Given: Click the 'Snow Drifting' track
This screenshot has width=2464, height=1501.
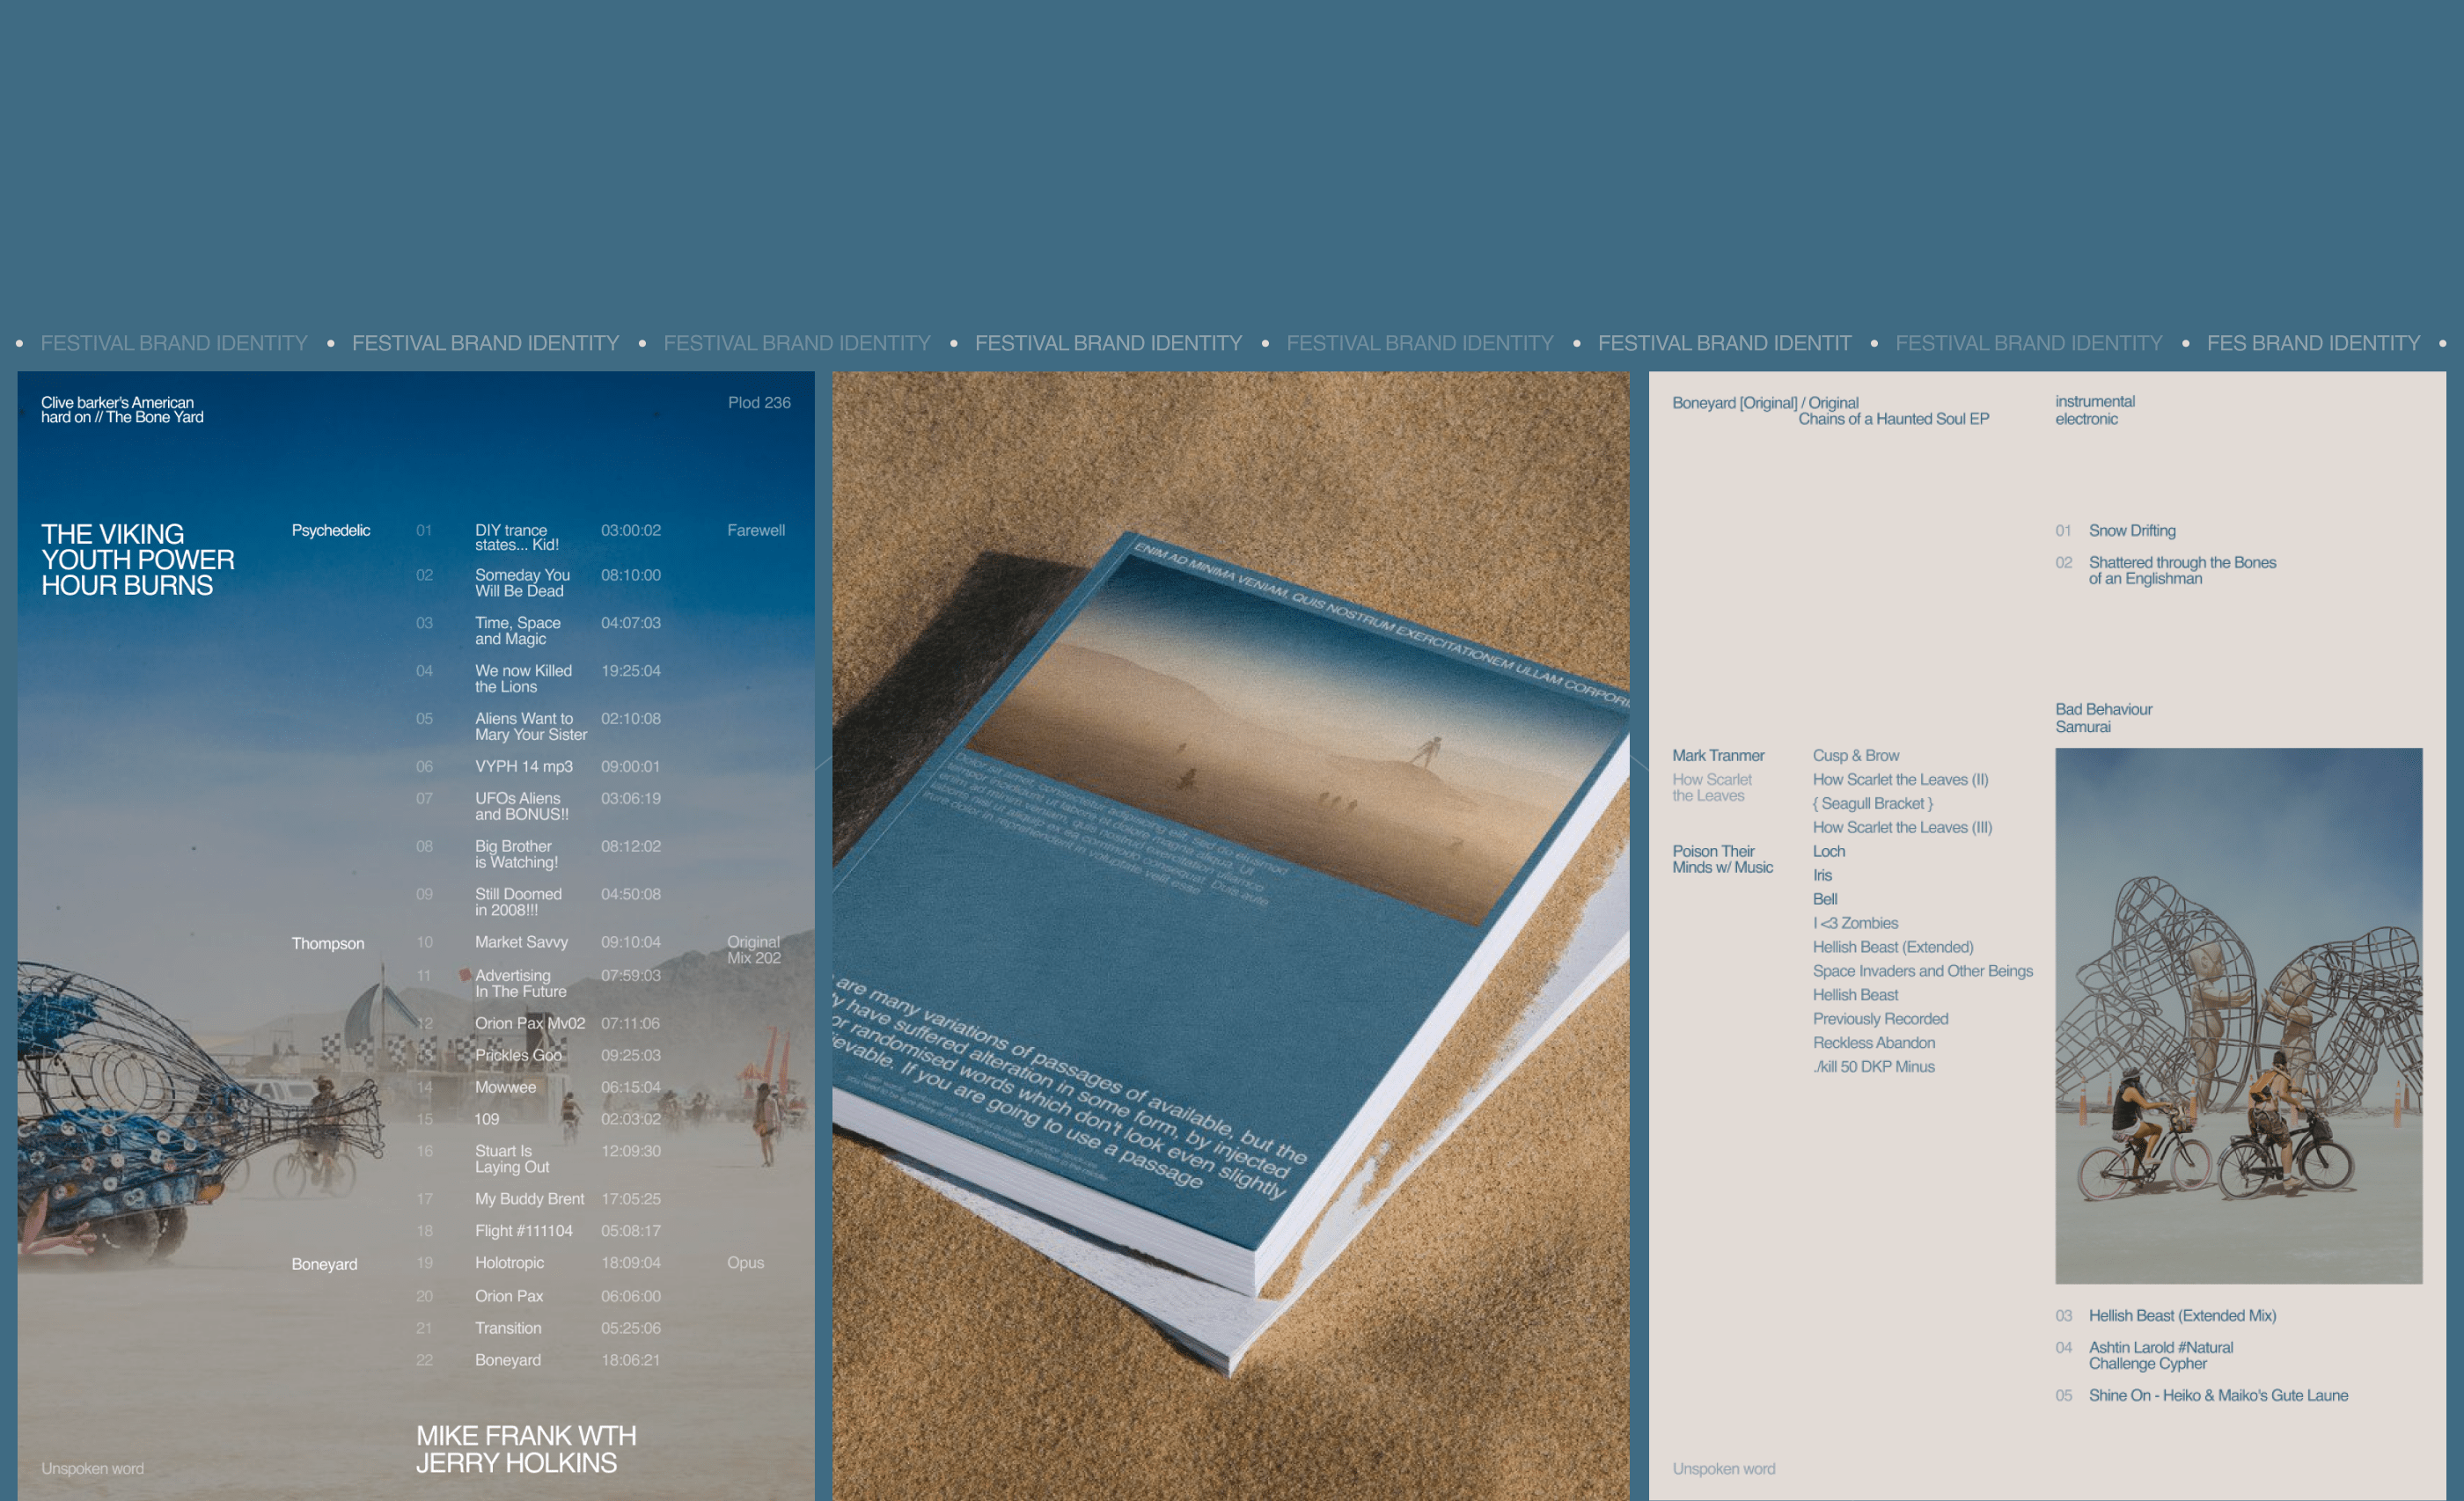Looking at the screenshot, I should pos(2131,531).
